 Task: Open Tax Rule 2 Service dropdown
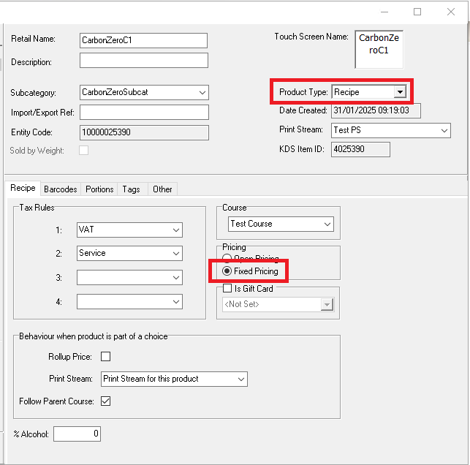tap(175, 254)
